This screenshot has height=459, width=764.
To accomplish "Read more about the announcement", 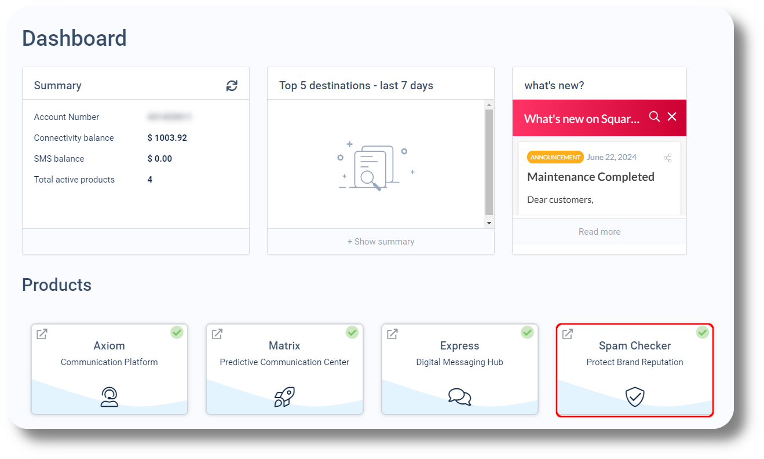I will point(599,232).
